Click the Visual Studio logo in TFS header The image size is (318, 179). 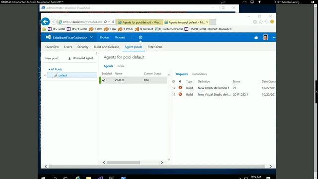pos(48,37)
